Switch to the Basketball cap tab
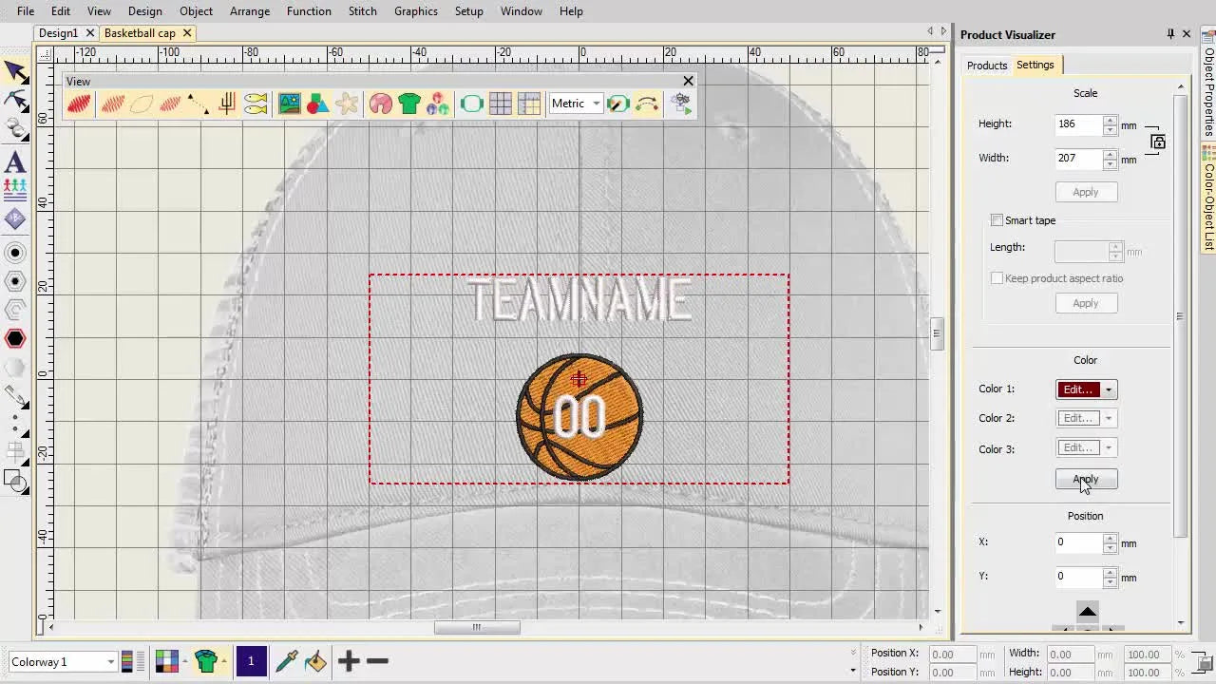1216x684 pixels. [x=139, y=32]
